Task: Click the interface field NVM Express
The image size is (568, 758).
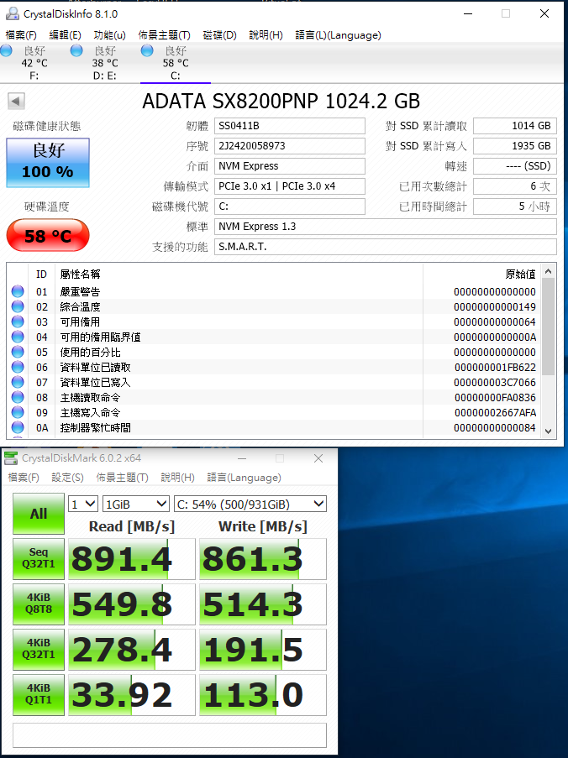Action: (289, 166)
